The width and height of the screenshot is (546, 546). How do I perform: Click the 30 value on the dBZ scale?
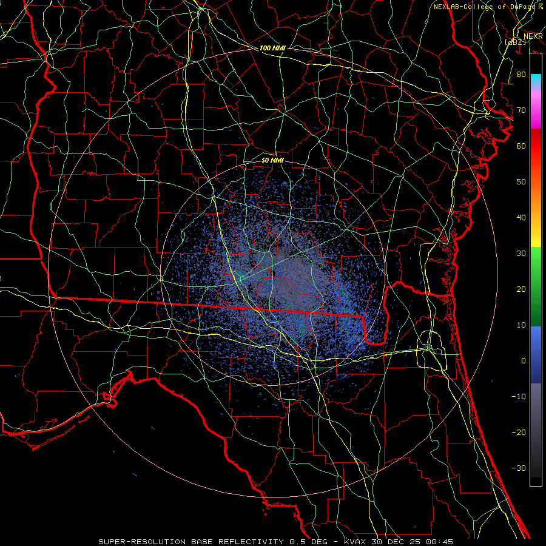point(521,254)
